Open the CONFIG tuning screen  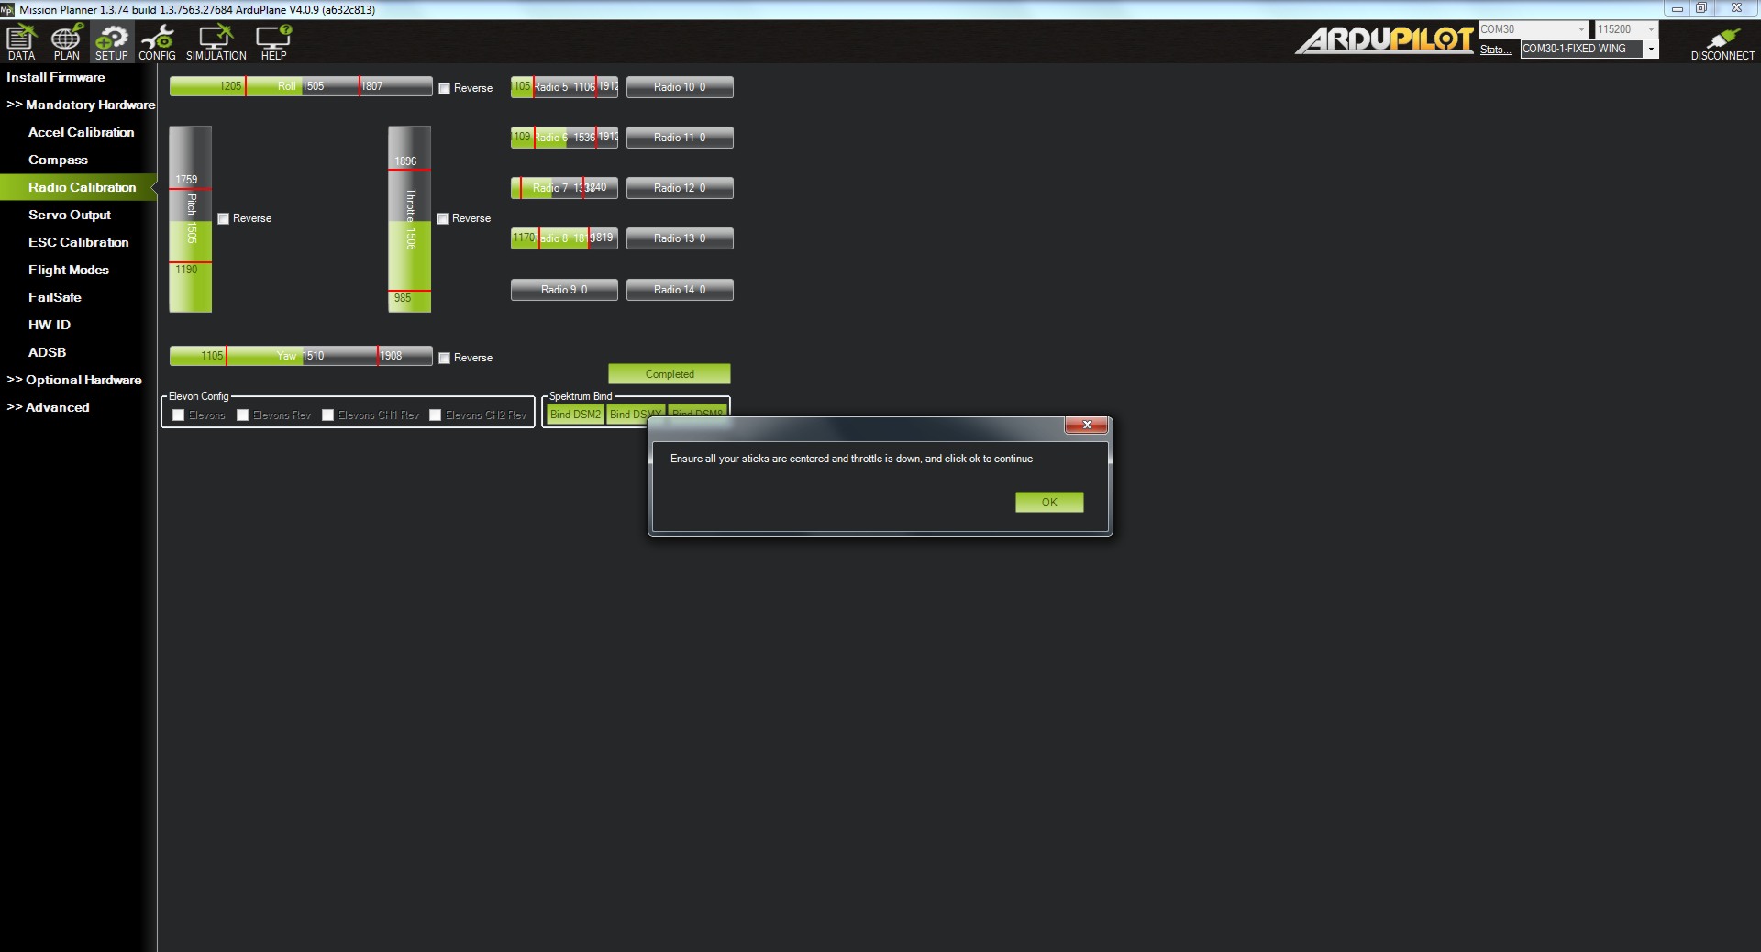coord(157,42)
